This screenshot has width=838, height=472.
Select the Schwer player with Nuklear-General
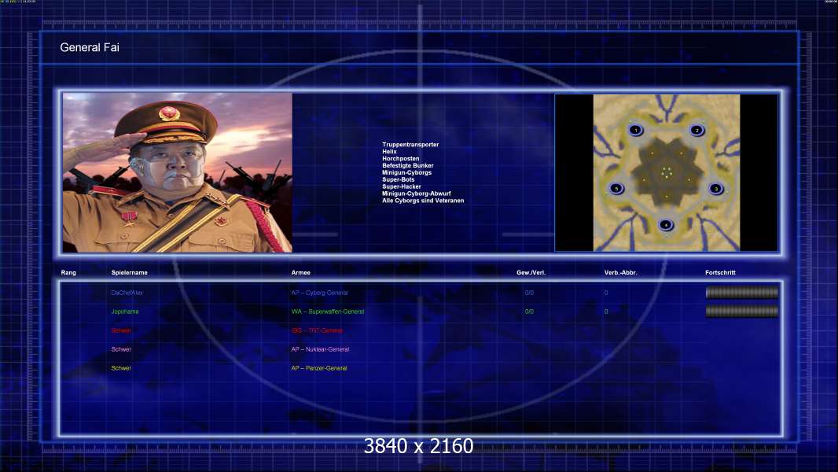pyautogui.click(x=121, y=349)
